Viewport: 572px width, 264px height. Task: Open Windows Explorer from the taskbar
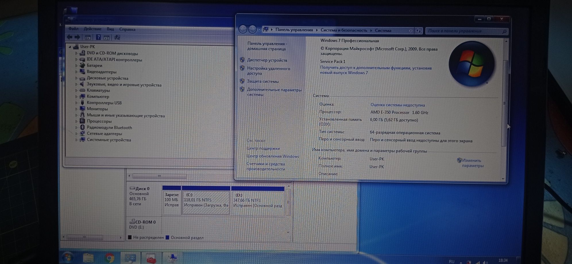click(88, 258)
